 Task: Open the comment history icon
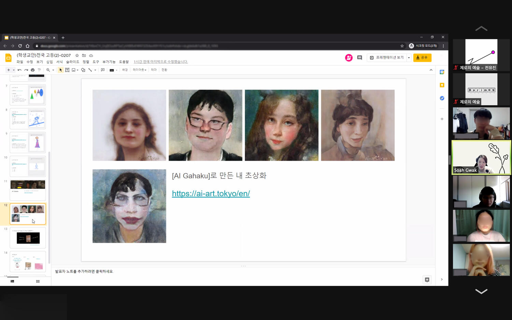coord(359,58)
